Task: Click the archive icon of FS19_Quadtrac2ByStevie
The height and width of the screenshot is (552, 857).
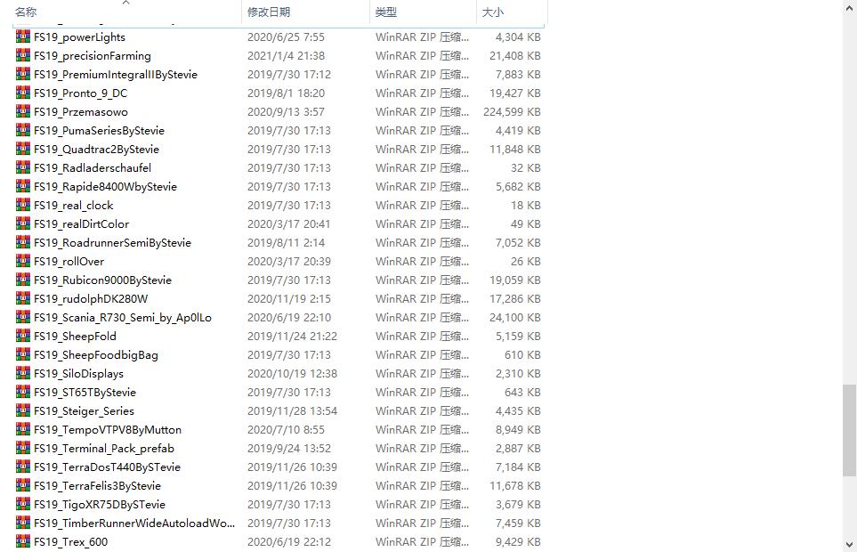Action: [23, 149]
